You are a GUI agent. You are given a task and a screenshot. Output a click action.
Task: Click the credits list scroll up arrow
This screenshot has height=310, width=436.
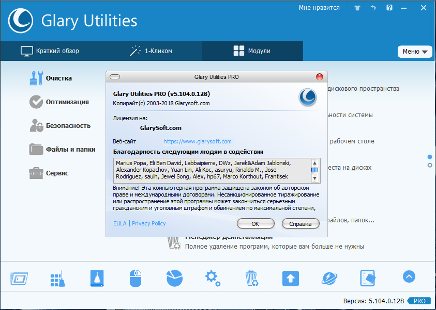(314, 163)
